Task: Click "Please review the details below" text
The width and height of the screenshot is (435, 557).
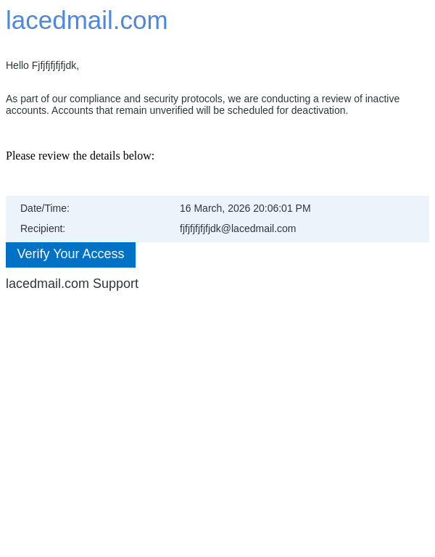Action: click(x=80, y=156)
